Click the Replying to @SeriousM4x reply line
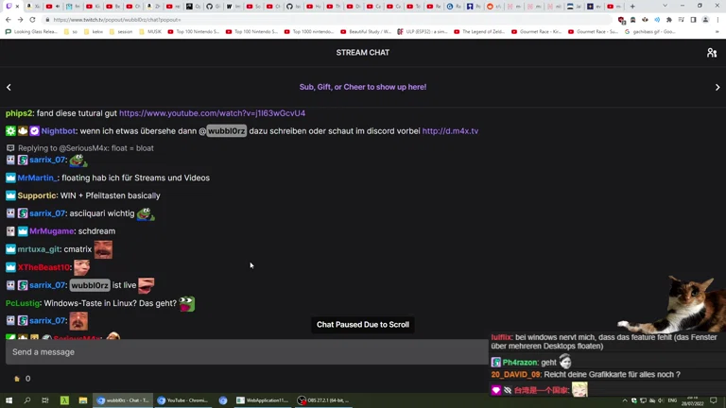 [x=85, y=148]
